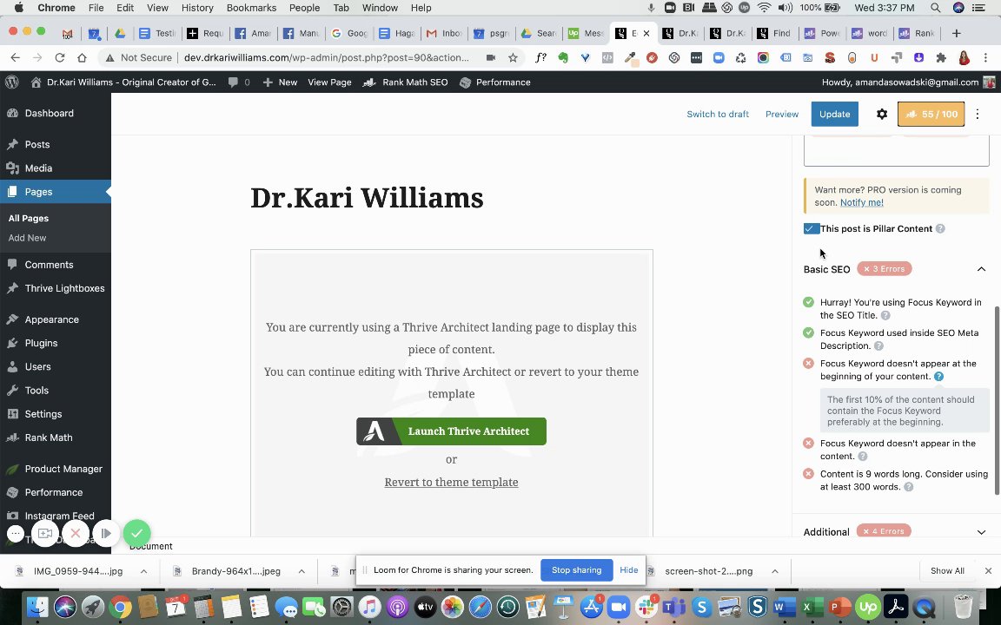Click Loom pause recording button
Image resolution: width=1001 pixels, height=625 pixels.
pyautogui.click(x=106, y=533)
